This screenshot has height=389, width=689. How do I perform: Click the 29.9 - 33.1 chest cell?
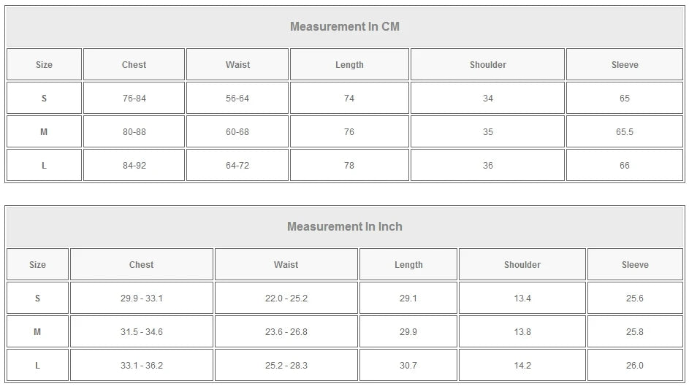coord(142,298)
